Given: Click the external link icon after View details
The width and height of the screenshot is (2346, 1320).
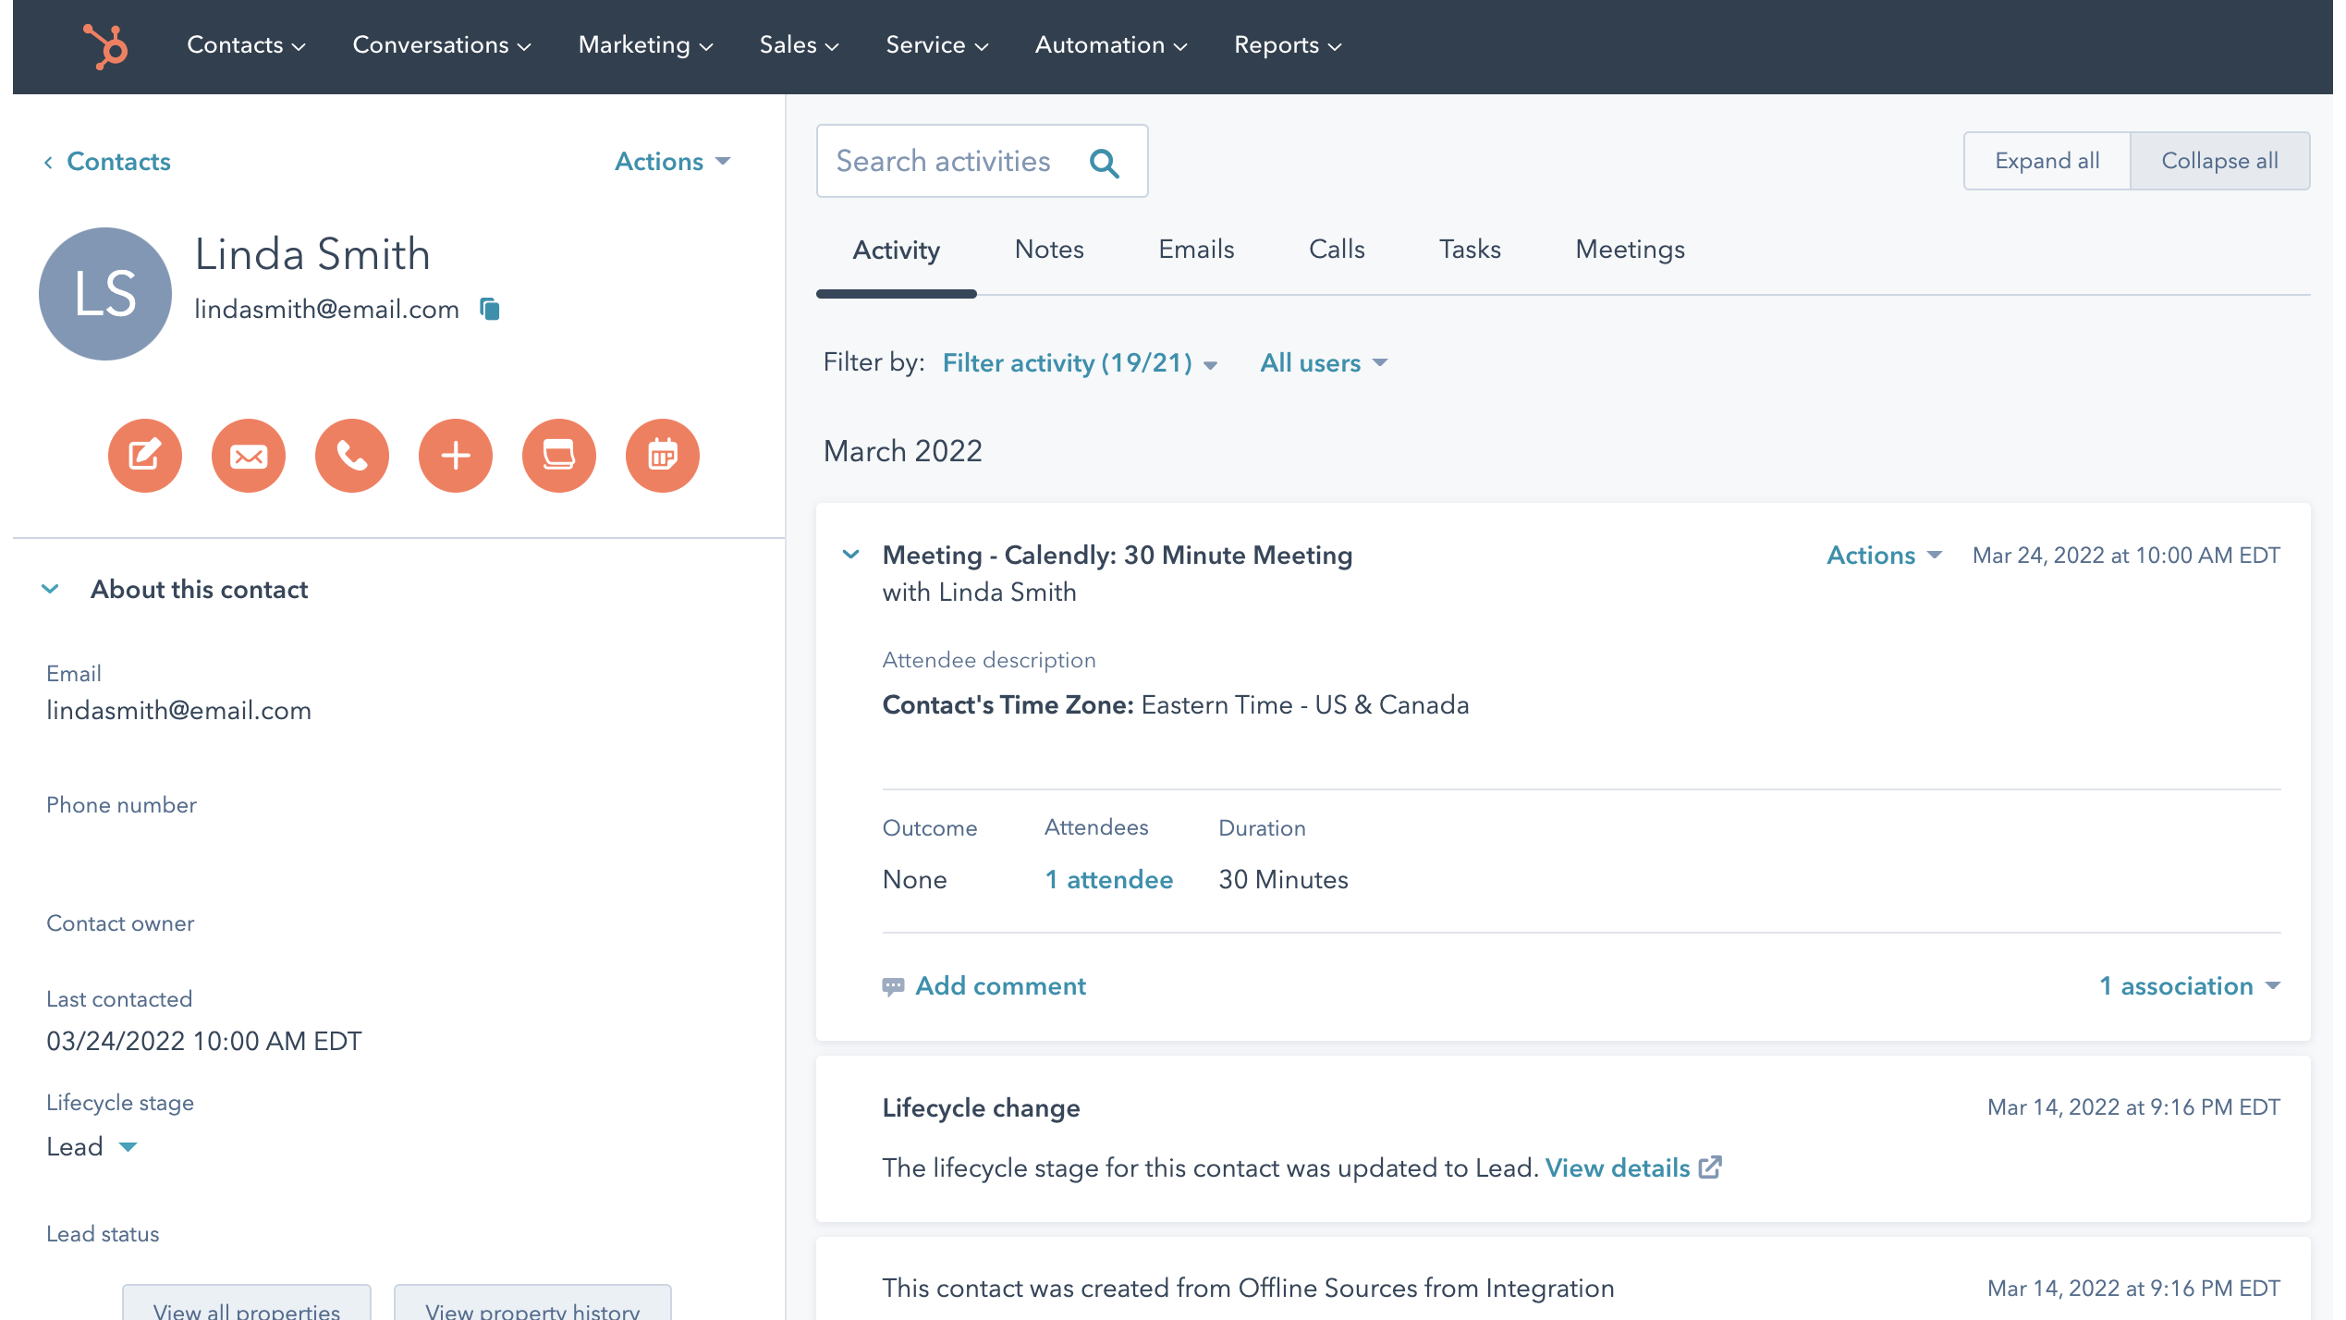Looking at the screenshot, I should (1710, 1167).
